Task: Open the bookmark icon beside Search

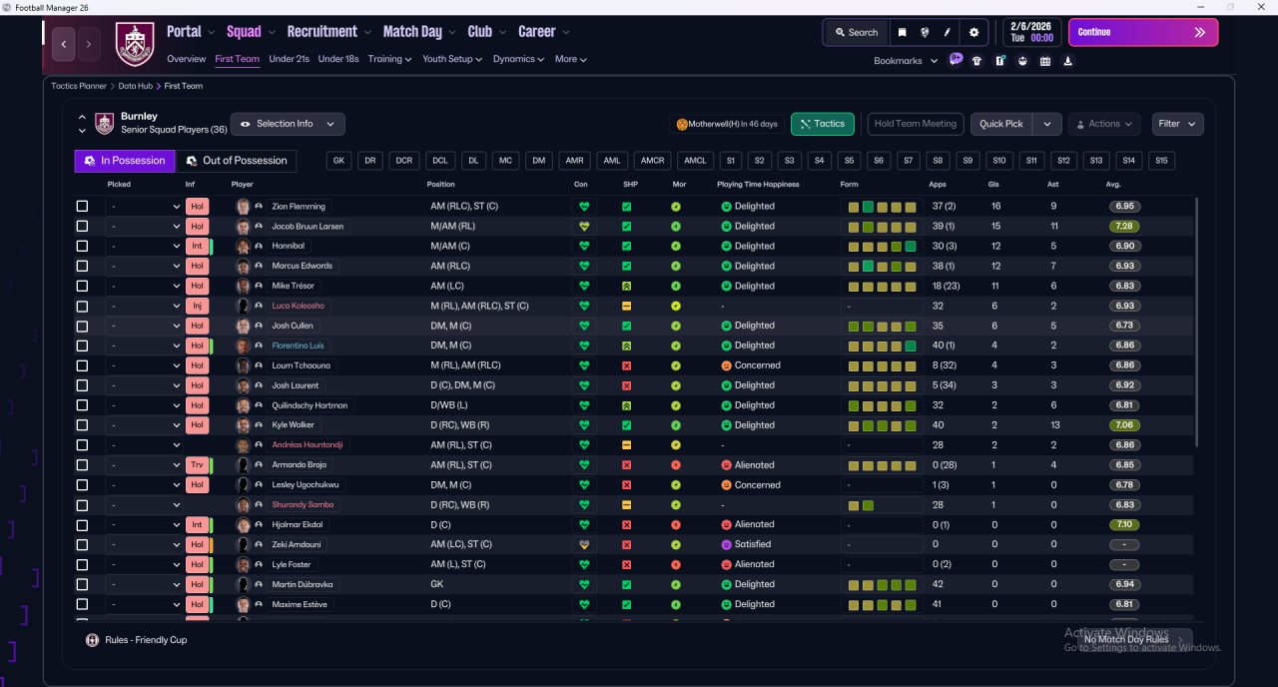Action: pos(902,32)
